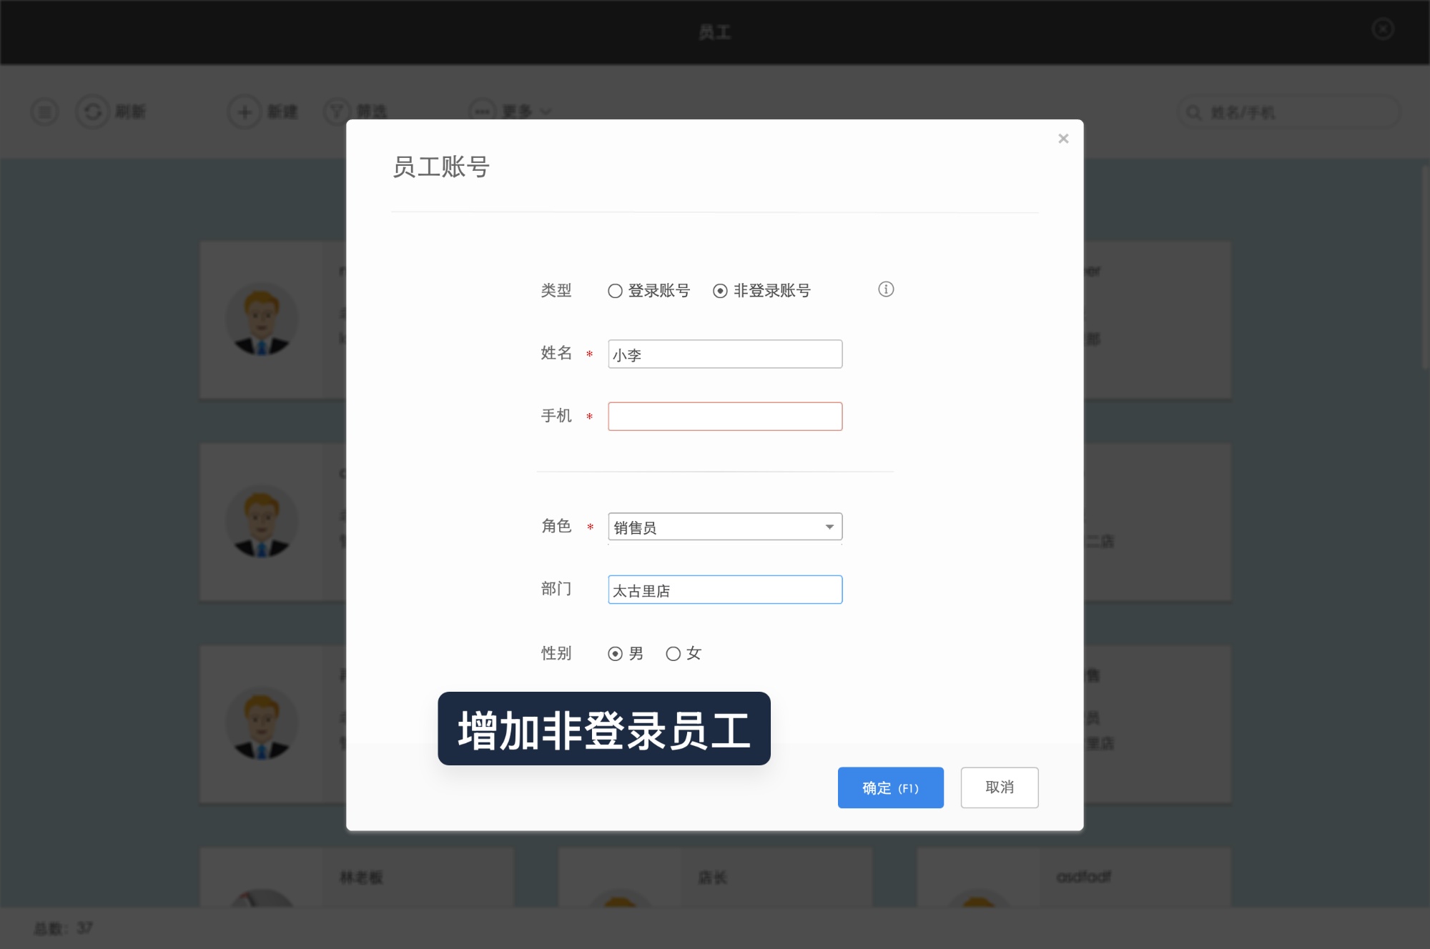Select the 登录账号 account type radio
The image size is (1430, 949).
point(613,290)
